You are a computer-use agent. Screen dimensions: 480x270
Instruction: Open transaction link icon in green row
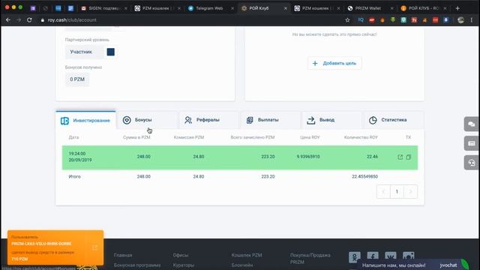[400, 157]
